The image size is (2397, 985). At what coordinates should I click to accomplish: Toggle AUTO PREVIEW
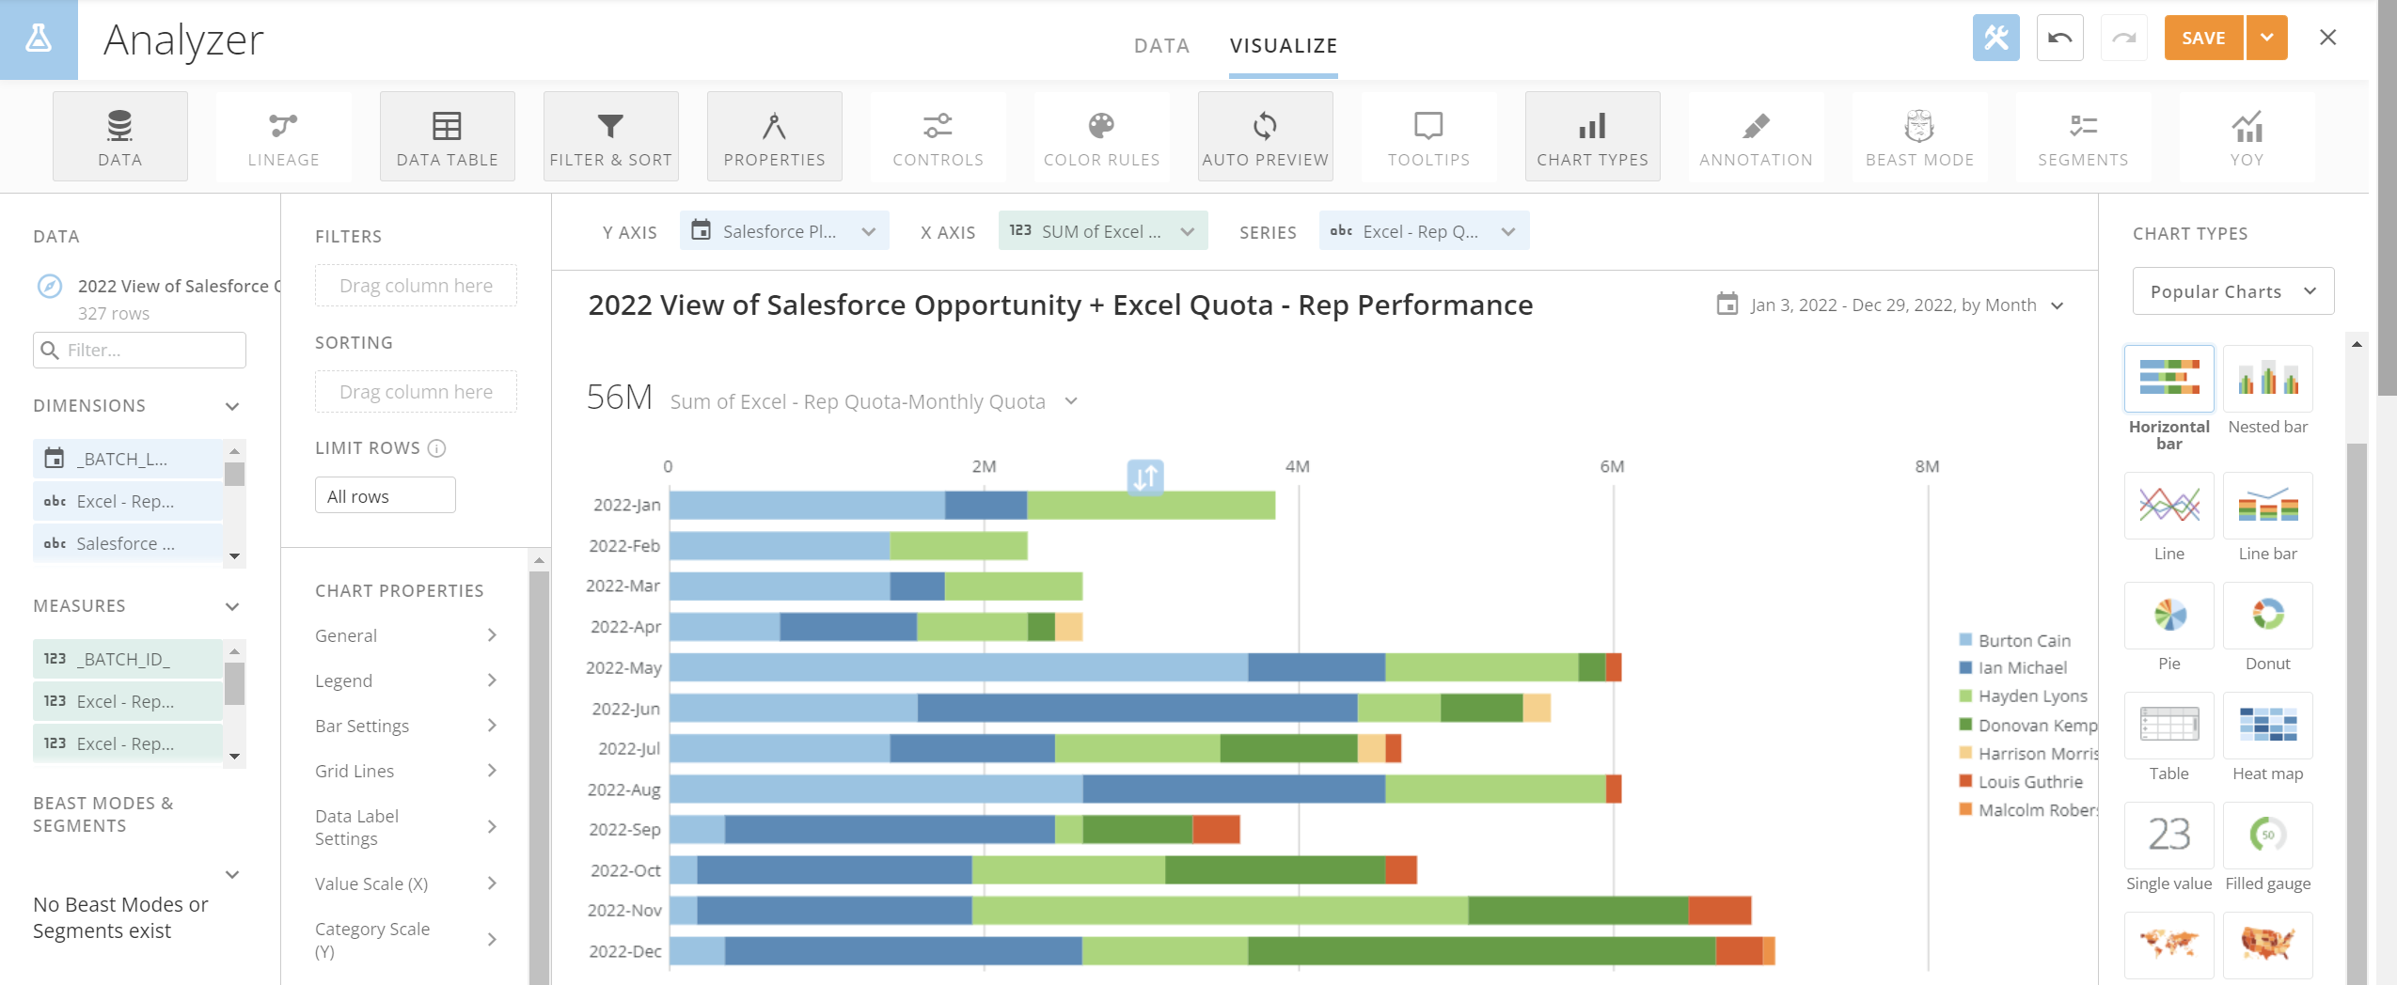[1265, 136]
